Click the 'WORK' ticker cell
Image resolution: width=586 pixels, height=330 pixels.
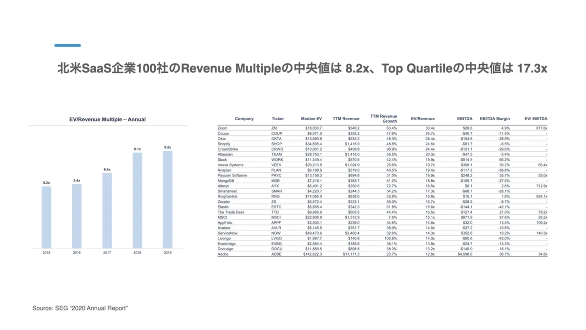(x=277, y=160)
